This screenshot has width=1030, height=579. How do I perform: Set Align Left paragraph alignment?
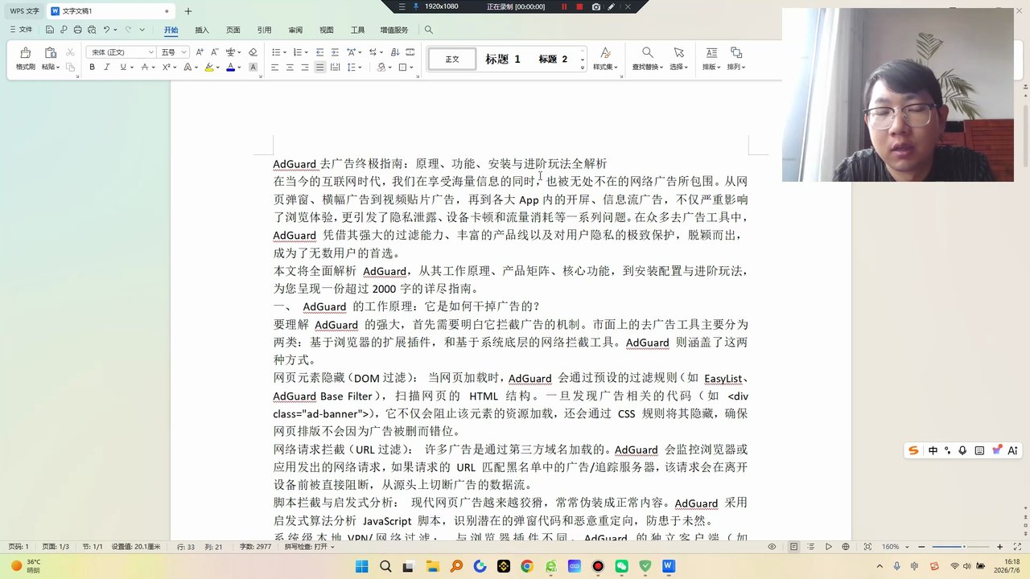tap(274, 68)
